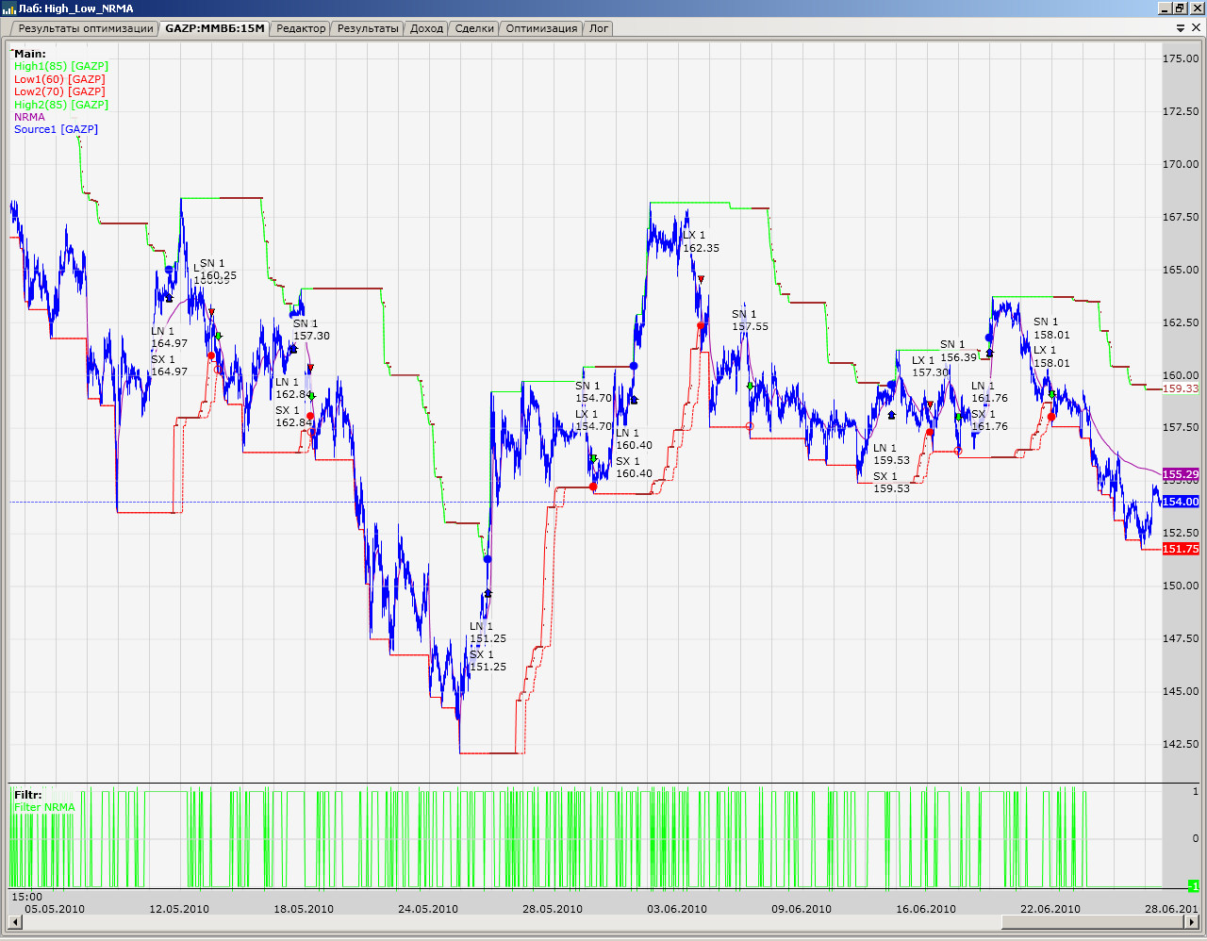This screenshot has height=941, width=1207.
Task: Click the 05.05.2010 date label
Action: tap(55, 909)
